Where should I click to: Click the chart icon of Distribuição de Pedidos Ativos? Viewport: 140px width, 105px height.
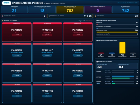[97, 41]
